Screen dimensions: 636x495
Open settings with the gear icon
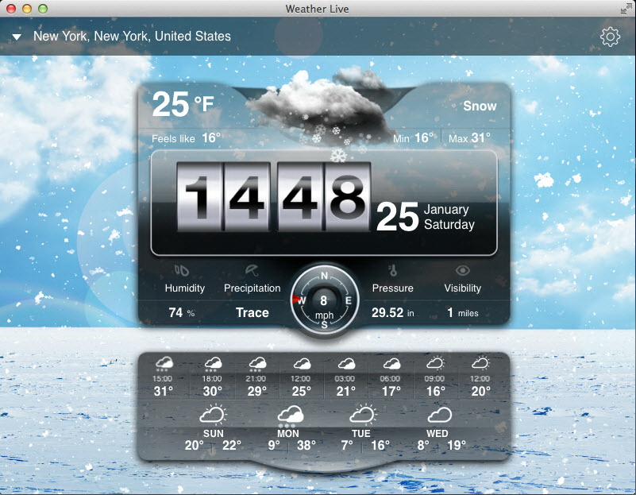(x=610, y=37)
